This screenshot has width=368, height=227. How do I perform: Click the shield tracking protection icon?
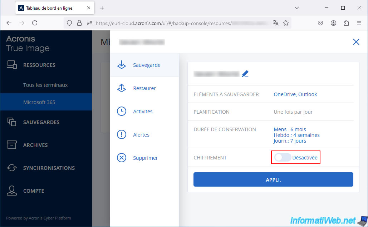pyautogui.click(x=69, y=23)
